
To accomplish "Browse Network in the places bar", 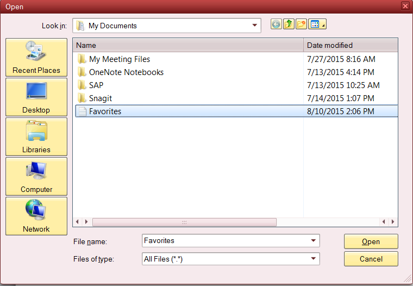I will pos(36,216).
